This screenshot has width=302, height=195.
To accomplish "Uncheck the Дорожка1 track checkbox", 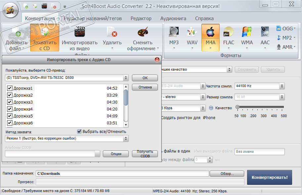I will [x=10, y=88].
